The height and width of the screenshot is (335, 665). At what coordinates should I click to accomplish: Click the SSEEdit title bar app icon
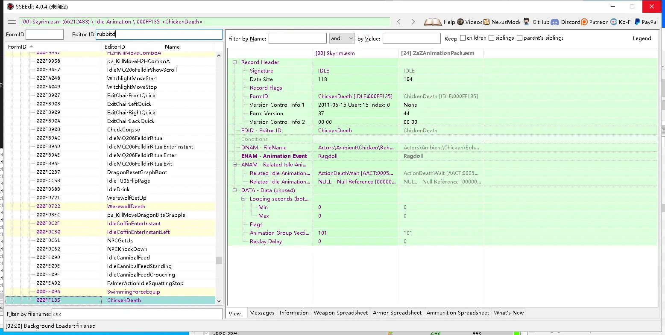(10, 6)
